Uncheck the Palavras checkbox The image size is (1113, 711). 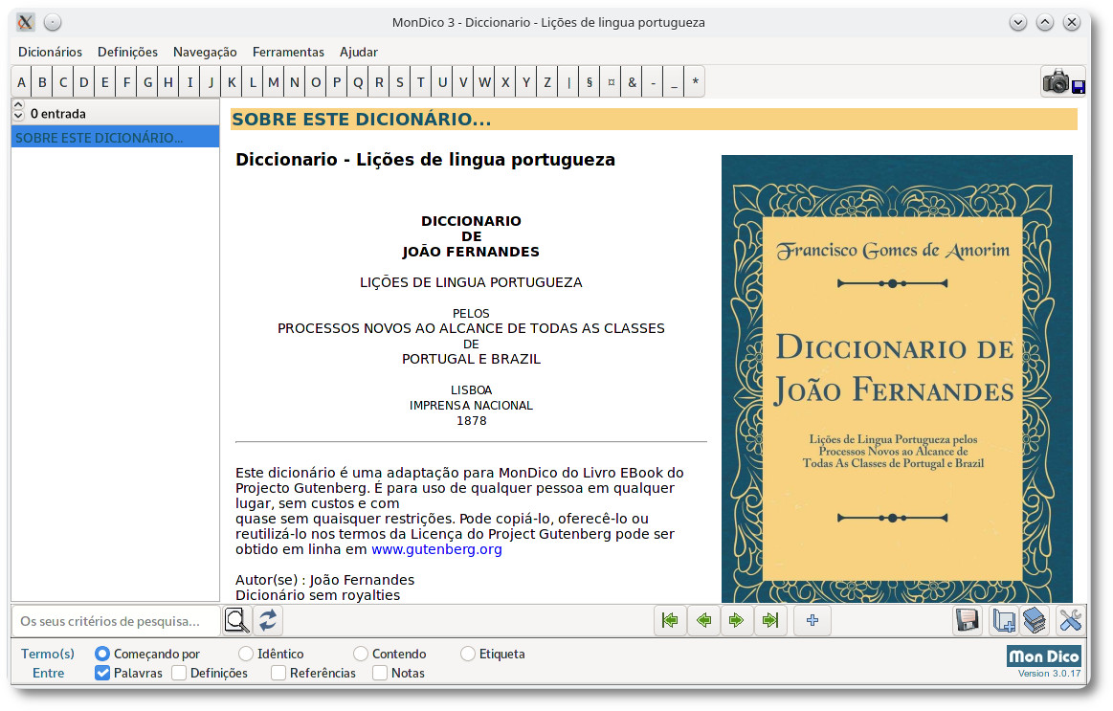(102, 673)
